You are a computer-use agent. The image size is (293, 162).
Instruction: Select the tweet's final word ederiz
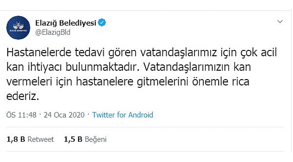click(x=23, y=96)
